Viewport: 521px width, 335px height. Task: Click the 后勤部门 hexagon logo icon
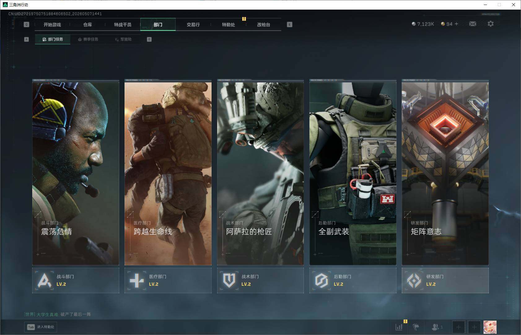tap(321, 281)
